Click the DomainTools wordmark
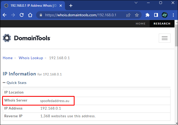The width and height of the screenshot is (178, 125). (x=32, y=38)
